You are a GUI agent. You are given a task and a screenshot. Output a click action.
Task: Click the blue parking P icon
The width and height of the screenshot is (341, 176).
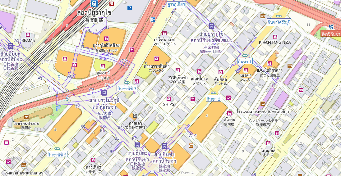pyautogui.click(x=130, y=8)
